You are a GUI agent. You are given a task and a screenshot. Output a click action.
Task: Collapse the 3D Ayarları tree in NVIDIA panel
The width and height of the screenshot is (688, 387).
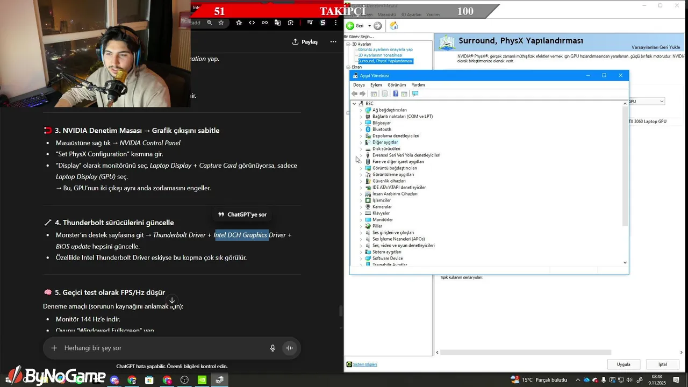click(348, 44)
